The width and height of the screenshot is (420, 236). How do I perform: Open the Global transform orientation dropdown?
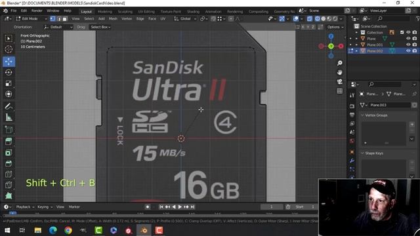pos(185,19)
